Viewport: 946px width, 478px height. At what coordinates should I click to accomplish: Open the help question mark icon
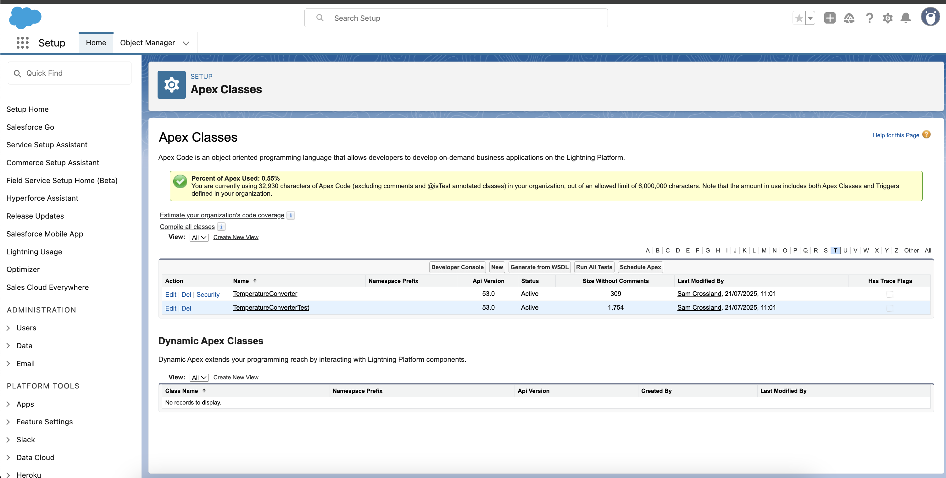(869, 18)
